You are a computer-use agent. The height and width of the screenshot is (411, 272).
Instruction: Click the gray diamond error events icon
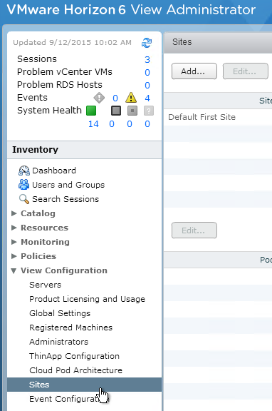99,98
